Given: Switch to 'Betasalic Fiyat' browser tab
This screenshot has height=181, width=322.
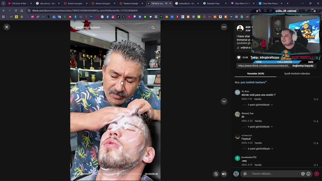Looking at the screenshot, I should [x=215, y=4].
